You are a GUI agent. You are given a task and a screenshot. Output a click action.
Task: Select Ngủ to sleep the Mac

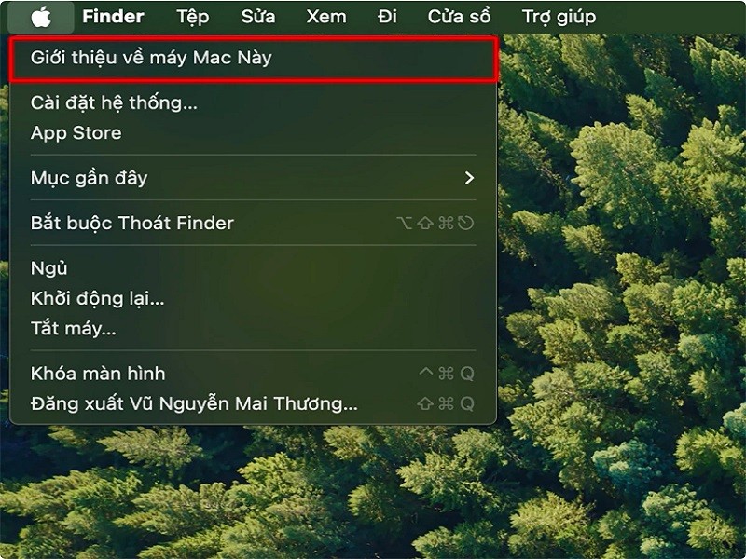[253, 268]
